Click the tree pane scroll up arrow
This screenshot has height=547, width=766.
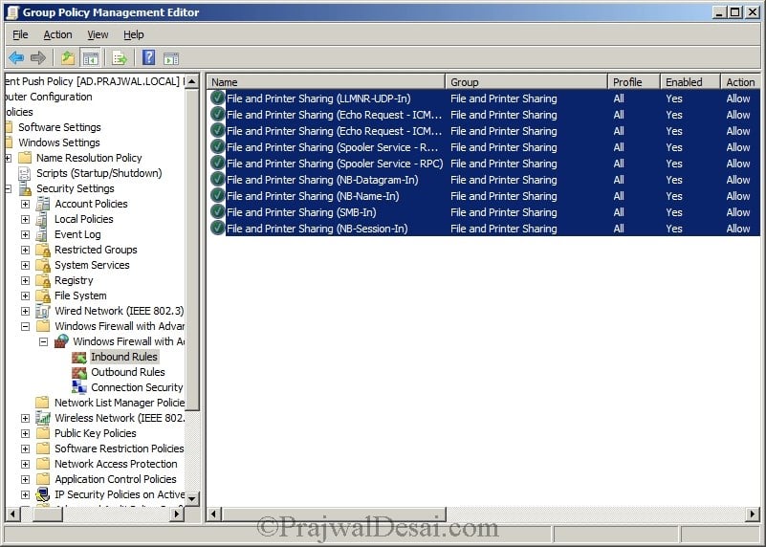click(192, 81)
